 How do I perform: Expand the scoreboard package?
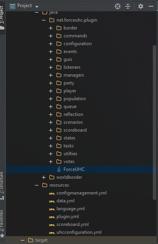click(x=51, y=130)
